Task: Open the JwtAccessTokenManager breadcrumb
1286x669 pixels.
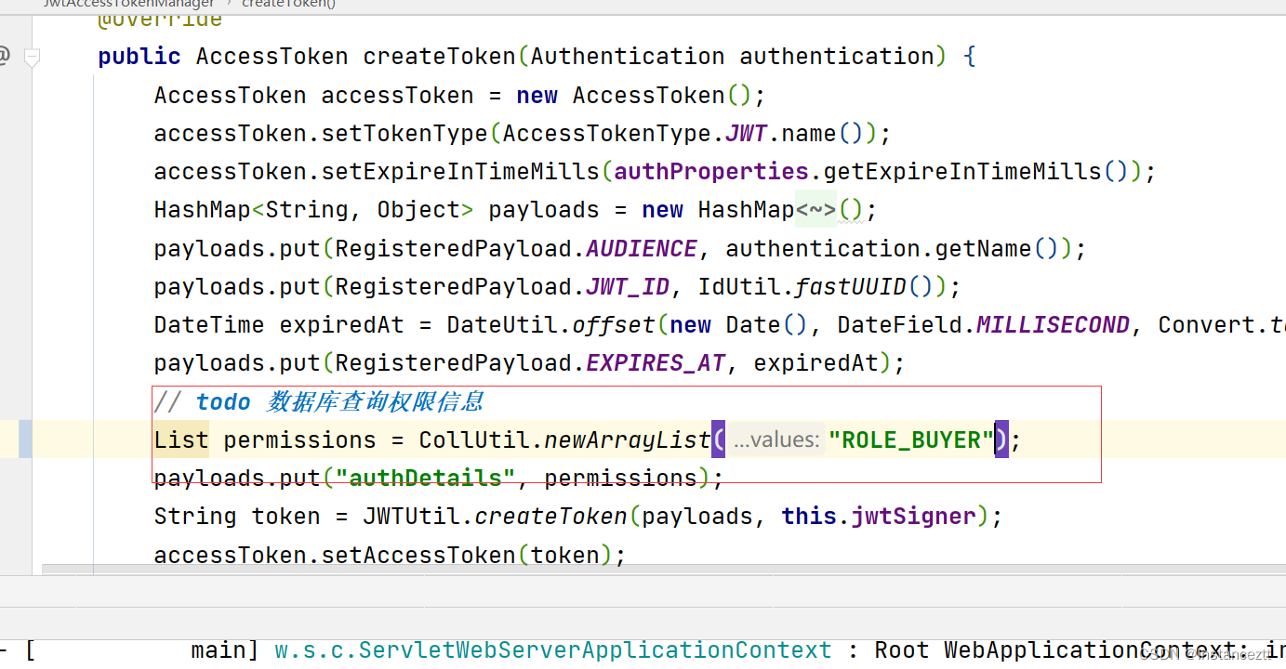Action: (x=128, y=4)
